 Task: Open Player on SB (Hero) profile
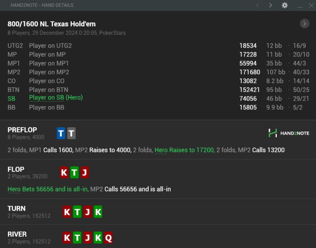coord(56,98)
